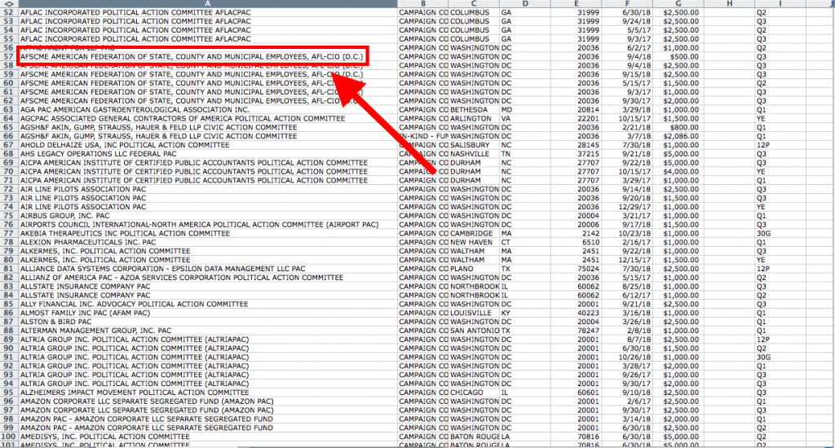Select the $4,000.00 amount cell
The height and width of the screenshot is (448, 835).
coord(678,171)
